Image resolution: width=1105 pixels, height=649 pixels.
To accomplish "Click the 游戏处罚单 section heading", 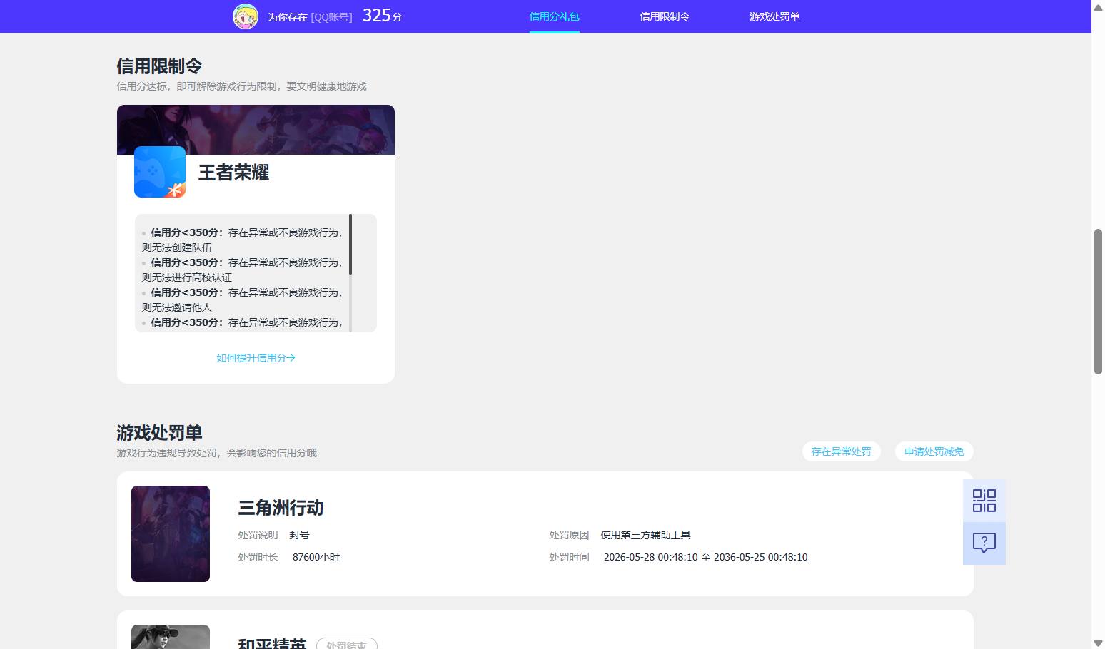I will [159, 433].
